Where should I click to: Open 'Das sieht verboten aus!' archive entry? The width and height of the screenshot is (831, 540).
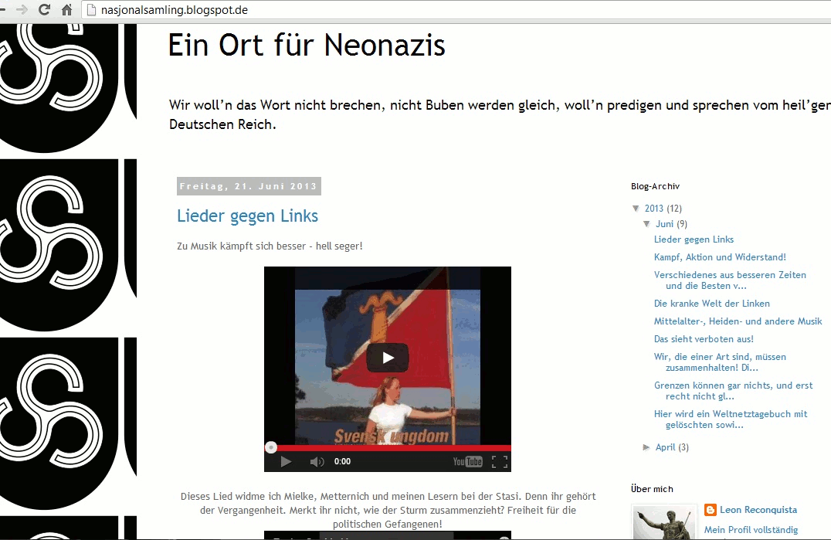click(x=704, y=339)
